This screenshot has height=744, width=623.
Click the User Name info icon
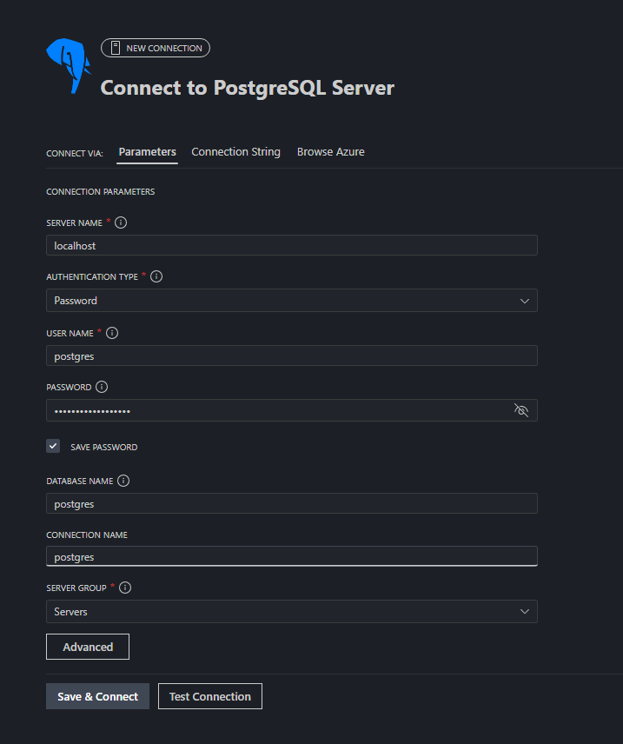click(x=112, y=333)
